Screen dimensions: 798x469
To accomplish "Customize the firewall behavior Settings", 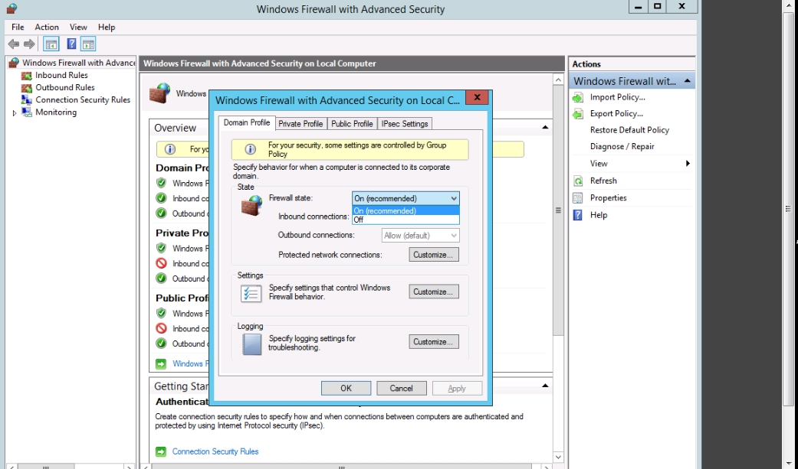I will tap(434, 291).
